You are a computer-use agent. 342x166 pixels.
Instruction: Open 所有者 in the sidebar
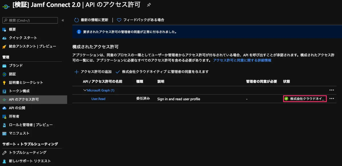(x=14, y=116)
